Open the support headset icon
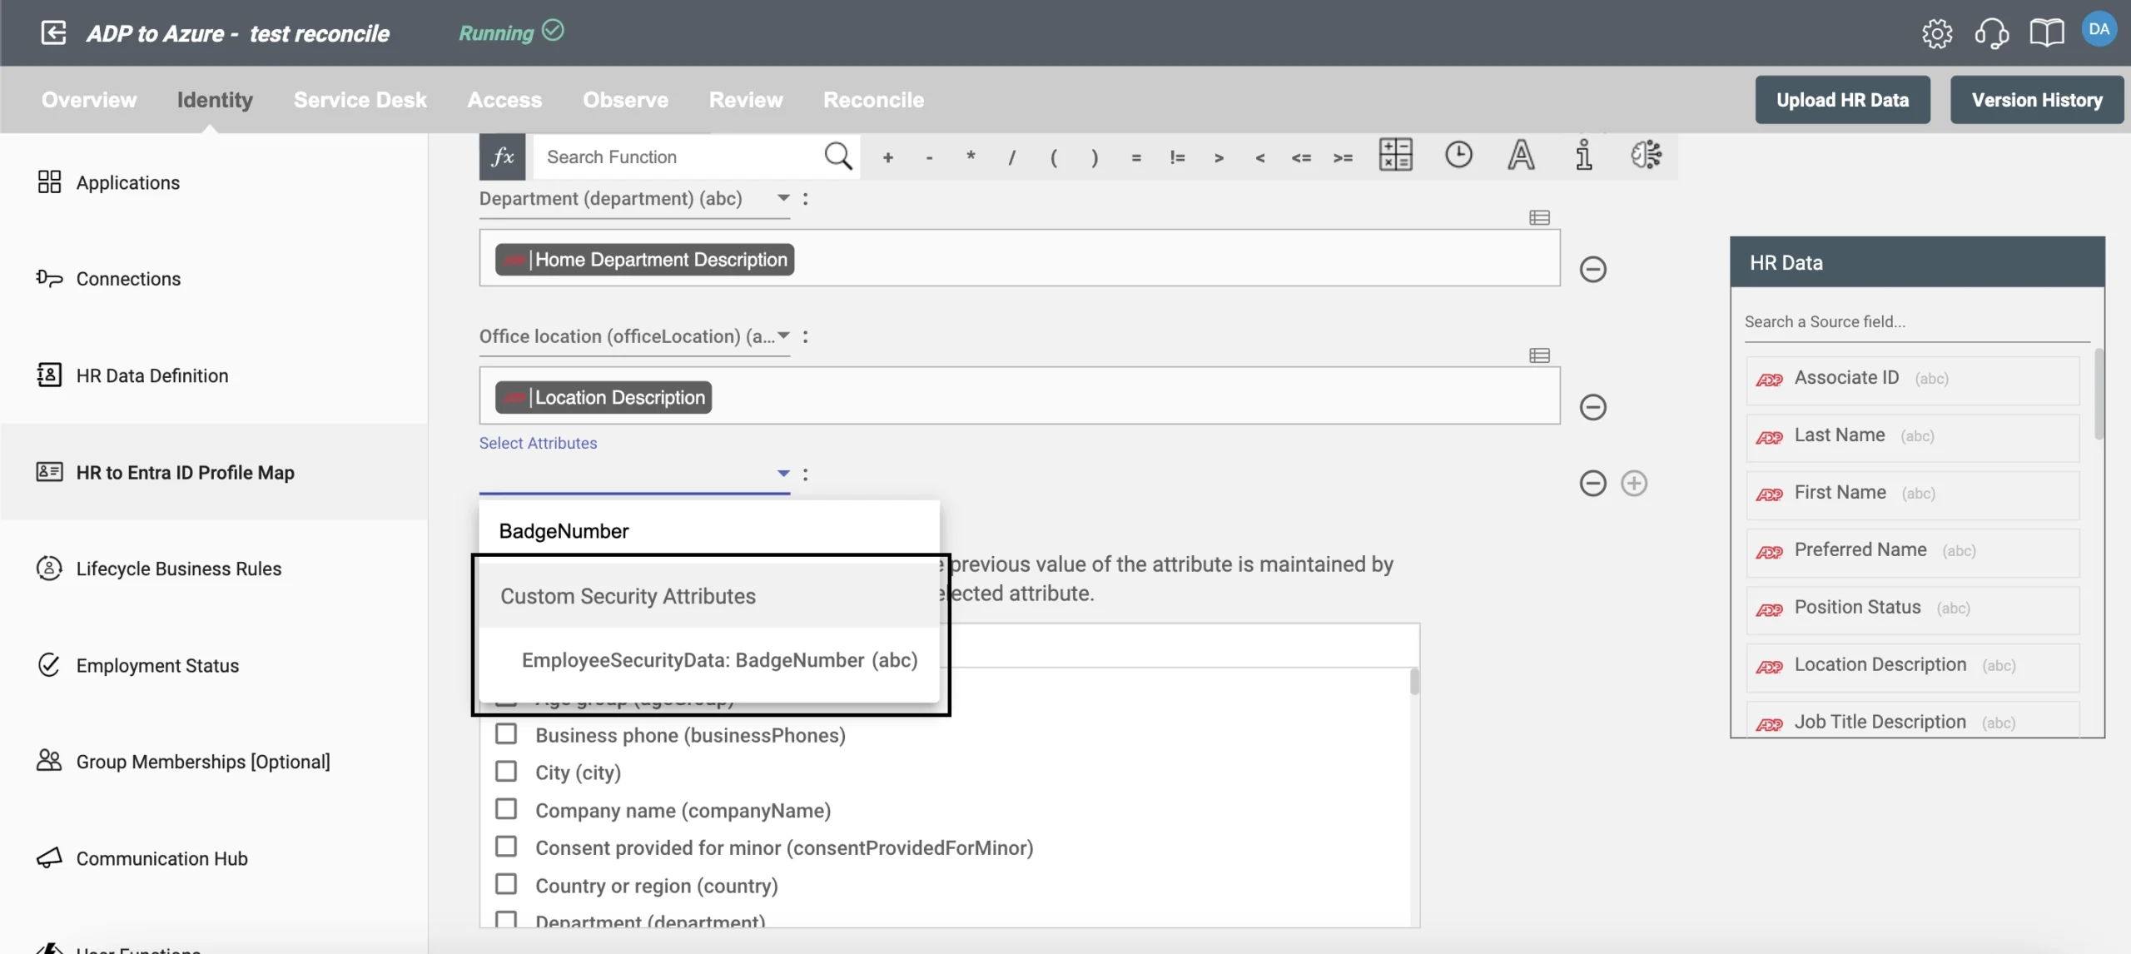This screenshot has height=954, width=2131. tap(1991, 34)
